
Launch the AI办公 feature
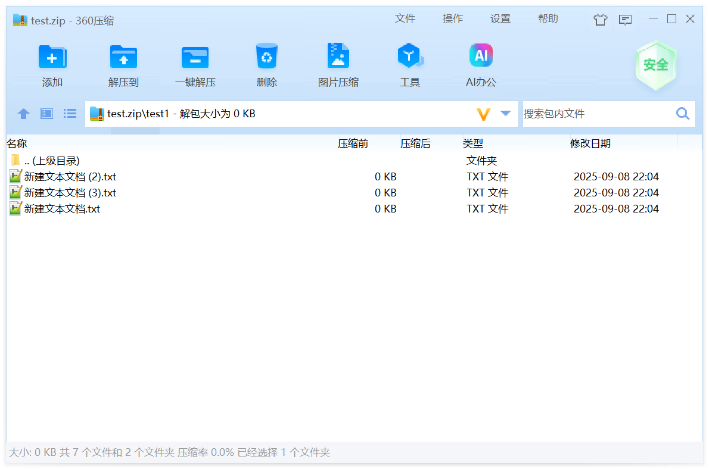(x=481, y=57)
